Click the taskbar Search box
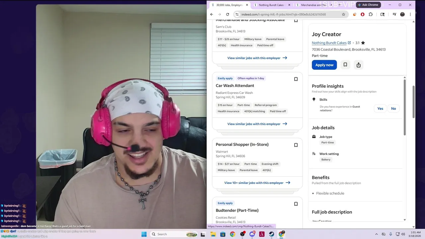The image size is (425, 239). coord(174,234)
